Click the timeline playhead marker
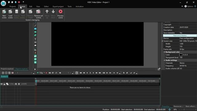The image size is (197, 111). [x=36, y=81]
